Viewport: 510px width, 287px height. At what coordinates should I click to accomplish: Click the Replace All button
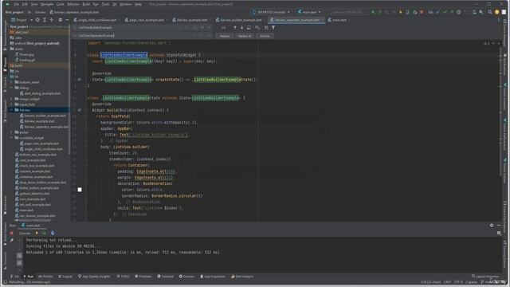point(245,36)
